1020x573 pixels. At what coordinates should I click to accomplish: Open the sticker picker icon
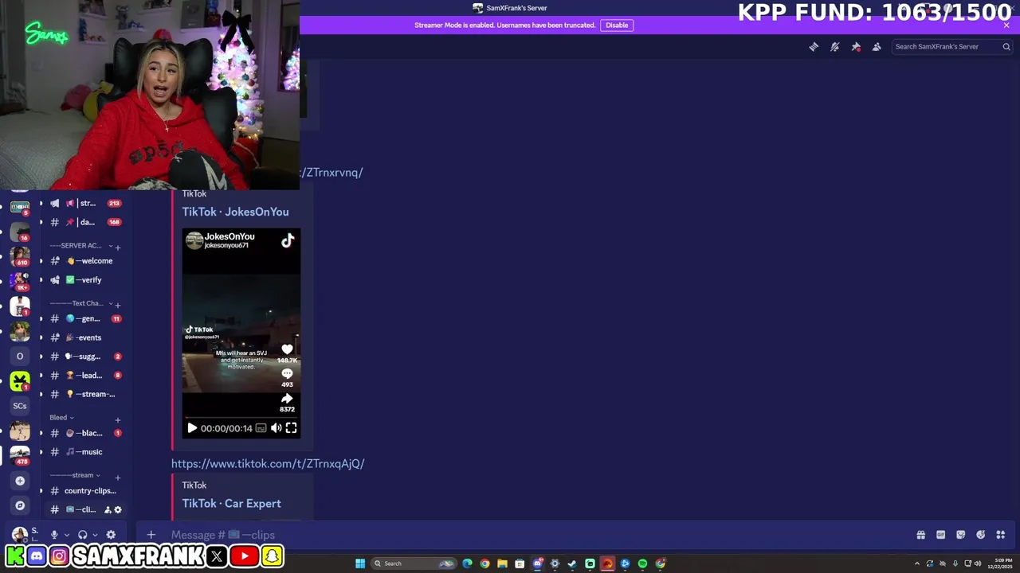pyautogui.click(x=960, y=535)
